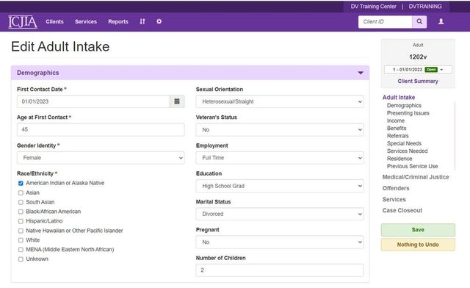The height and width of the screenshot is (288, 470).
Task: Click the Nothing to Undo button
Action: [418, 245]
